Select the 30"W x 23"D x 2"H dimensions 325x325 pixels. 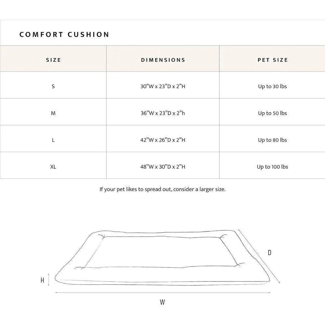163,86
